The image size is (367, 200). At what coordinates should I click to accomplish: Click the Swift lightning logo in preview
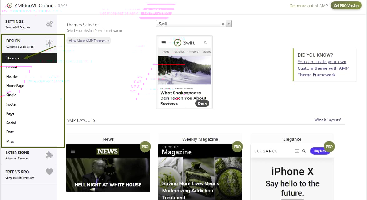(178, 42)
